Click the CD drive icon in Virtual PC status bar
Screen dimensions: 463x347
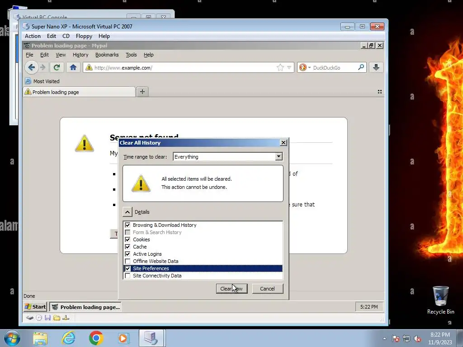39,318
